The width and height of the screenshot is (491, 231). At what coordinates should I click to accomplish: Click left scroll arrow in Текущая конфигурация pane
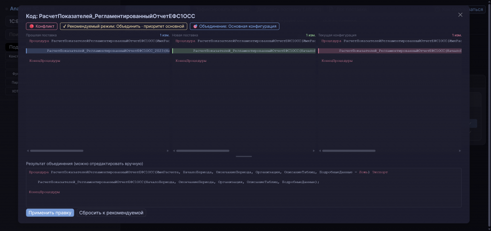[320, 151]
